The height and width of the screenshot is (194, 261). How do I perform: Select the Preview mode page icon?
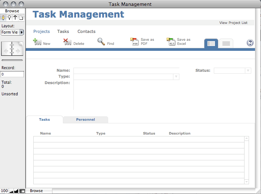click(21, 18)
